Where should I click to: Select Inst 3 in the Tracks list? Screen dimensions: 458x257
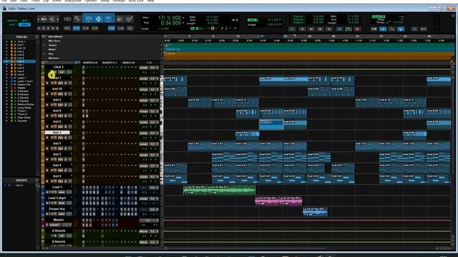coord(21,61)
